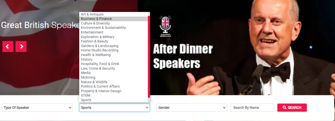Viewport: 335px width, 121px height.
Task: Collapse the Sports category dropdown
Action: coord(115,108)
